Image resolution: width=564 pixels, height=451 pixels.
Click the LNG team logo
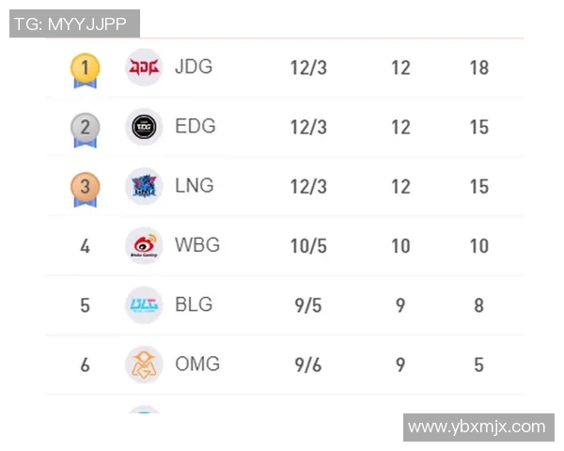pos(144,186)
